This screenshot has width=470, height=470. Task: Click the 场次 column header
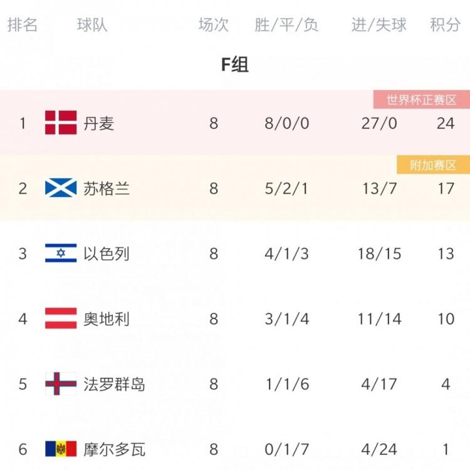[214, 24]
